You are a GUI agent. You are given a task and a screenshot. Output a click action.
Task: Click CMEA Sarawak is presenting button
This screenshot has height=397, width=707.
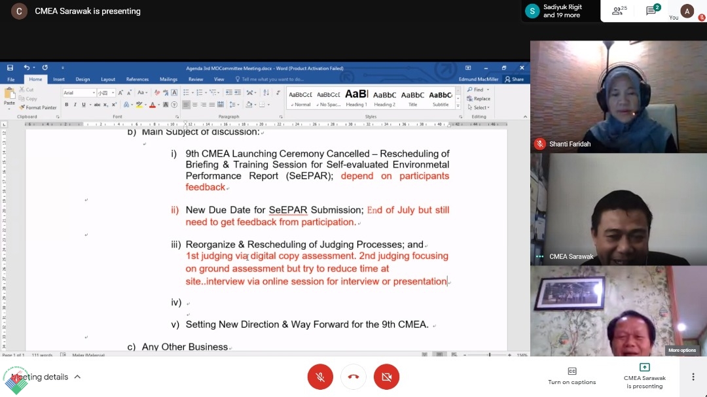point(644,376)
